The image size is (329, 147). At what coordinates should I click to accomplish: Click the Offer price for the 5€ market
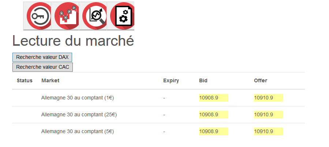(x=264, y=131)
